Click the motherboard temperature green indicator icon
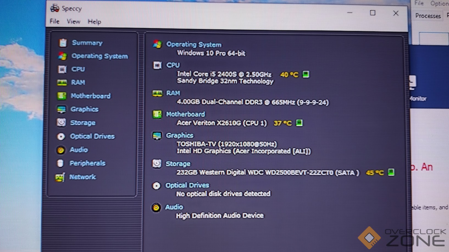This screenshot has height=252, width=449. [x=299, y=123]
